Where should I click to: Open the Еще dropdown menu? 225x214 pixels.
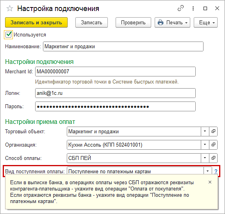pyautogui.click(x=205, y=22)
